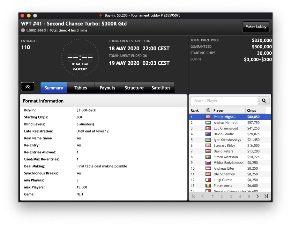Click the search magnifier icon
The width and height of the screenshot is (291, 226).
264,101
